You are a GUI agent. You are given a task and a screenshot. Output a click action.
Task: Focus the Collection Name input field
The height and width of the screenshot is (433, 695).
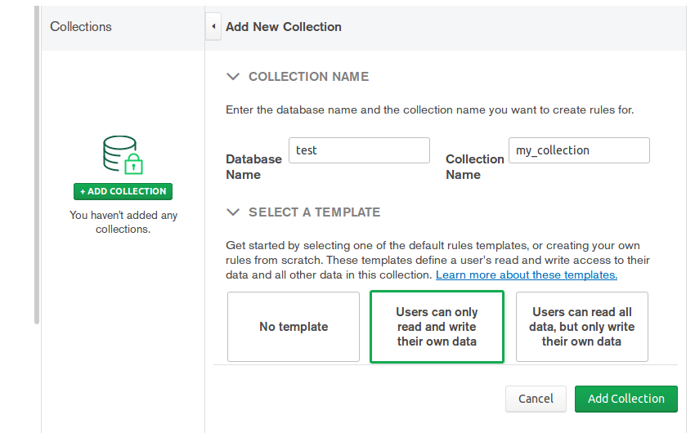coord(579,150)
